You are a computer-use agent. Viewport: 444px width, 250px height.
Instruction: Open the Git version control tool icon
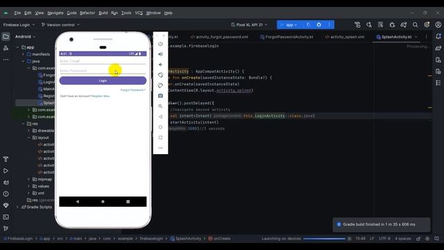pos(6,228)
